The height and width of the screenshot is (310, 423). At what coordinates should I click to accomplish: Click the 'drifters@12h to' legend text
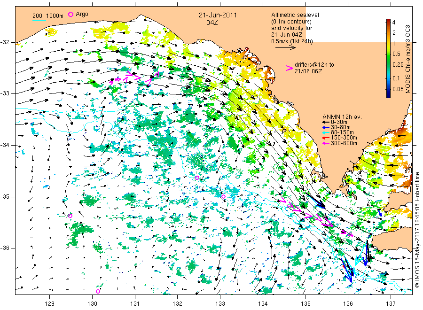click(x=314, y=65)
